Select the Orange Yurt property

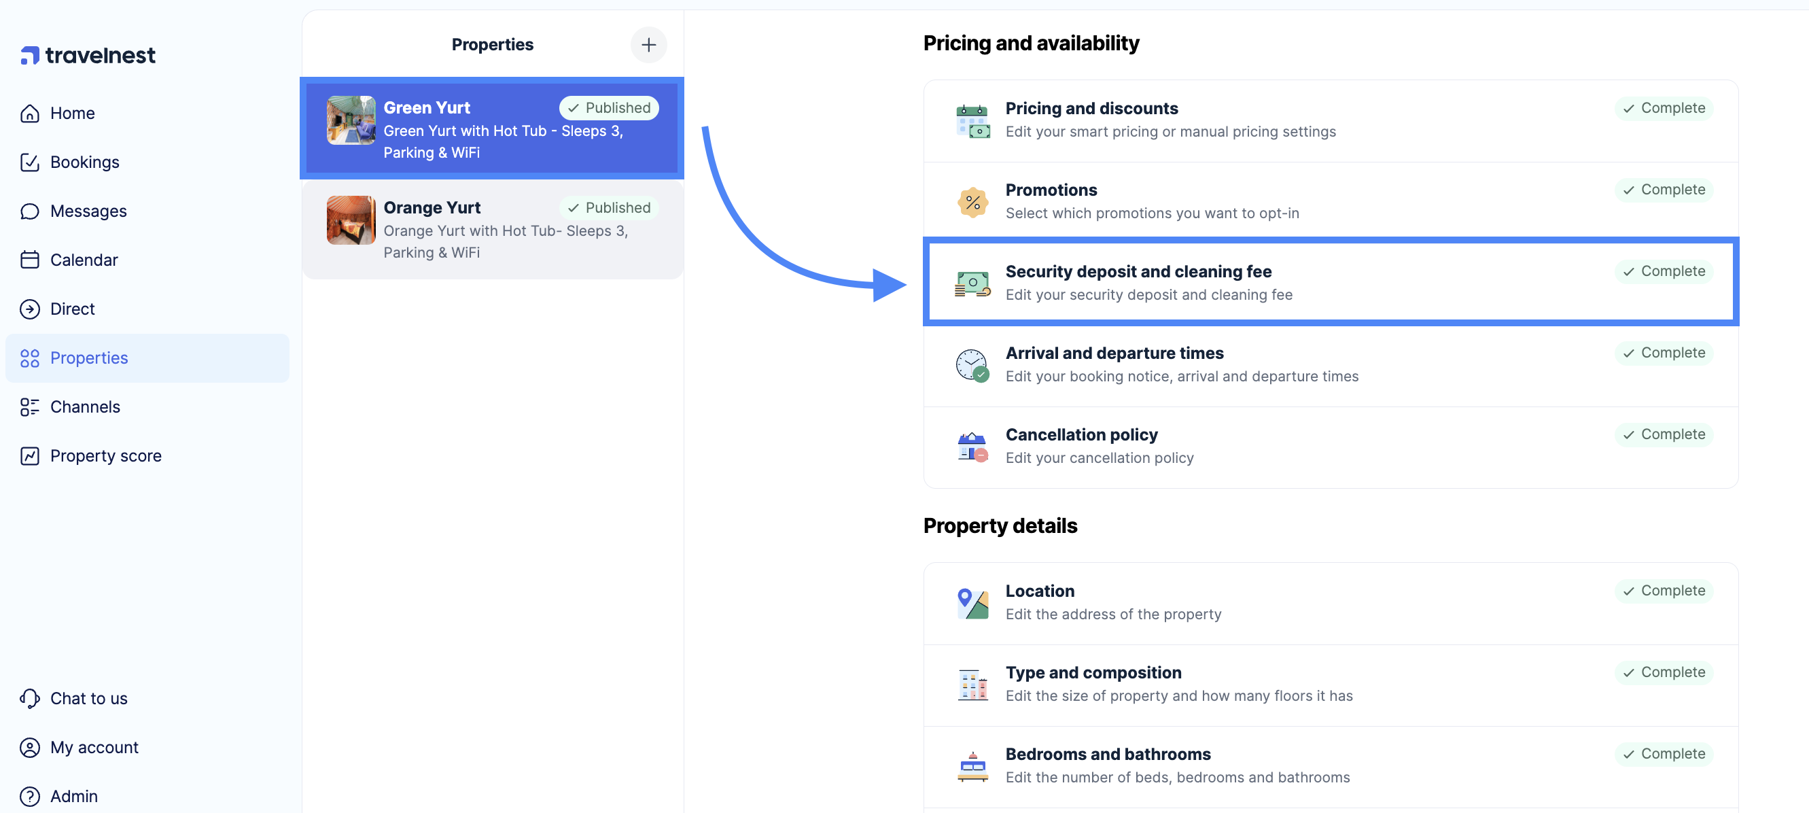point(492,229)
